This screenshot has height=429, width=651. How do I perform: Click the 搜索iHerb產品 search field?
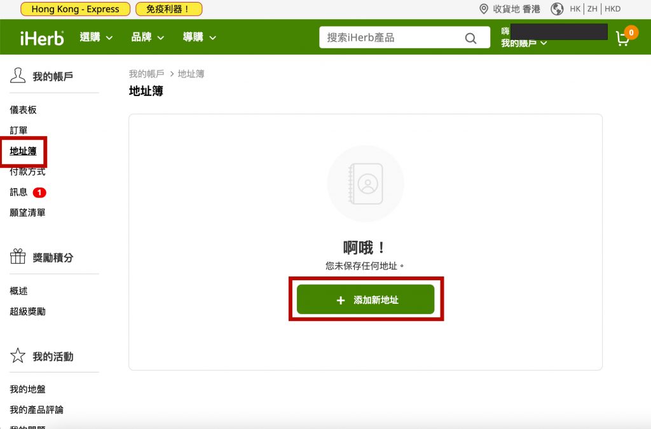pos(391,38)
